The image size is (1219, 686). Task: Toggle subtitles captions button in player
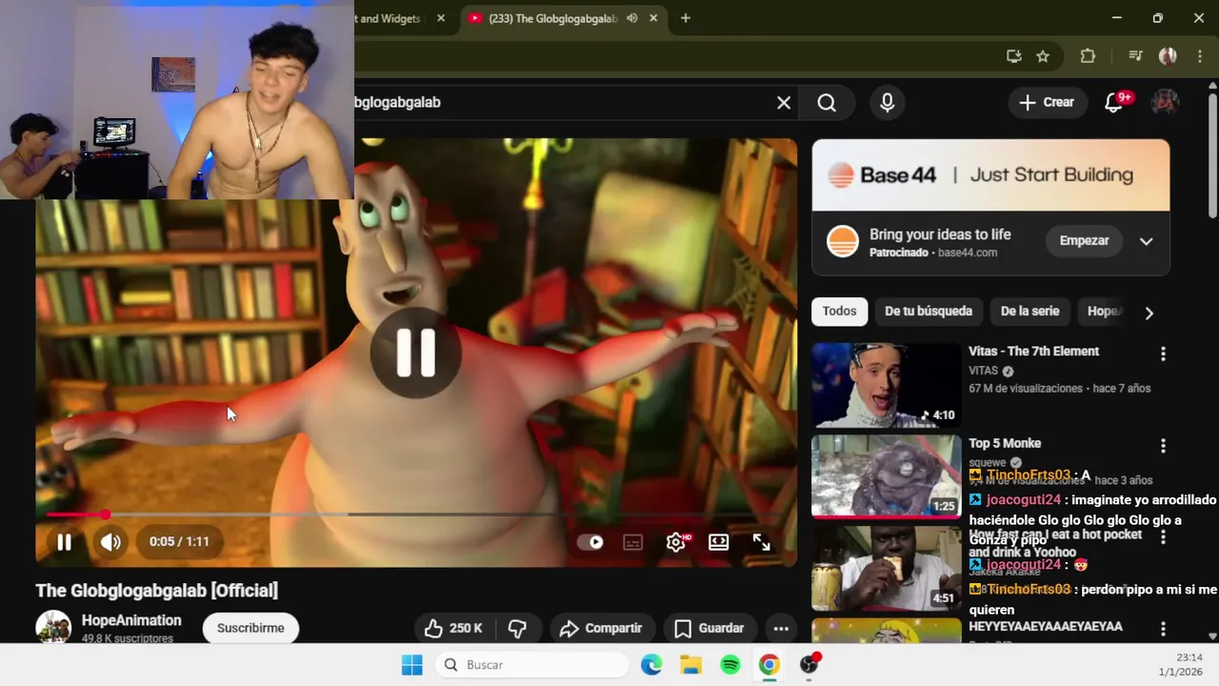pos(633,542)
